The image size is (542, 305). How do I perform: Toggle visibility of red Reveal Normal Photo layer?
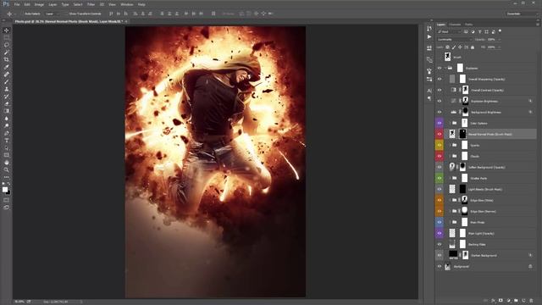440,134
